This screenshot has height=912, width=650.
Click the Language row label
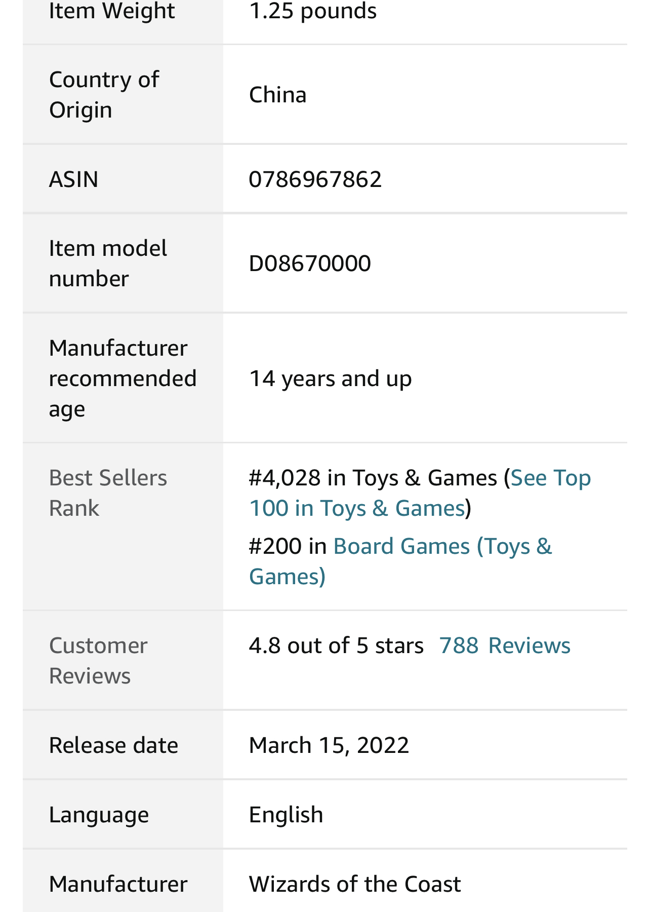point(99,815)
